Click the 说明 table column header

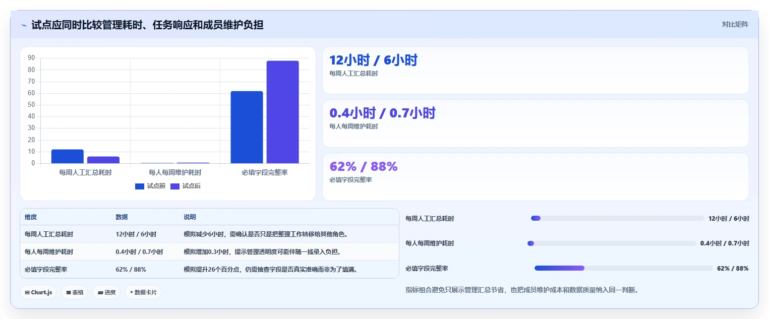coord(190,217)
